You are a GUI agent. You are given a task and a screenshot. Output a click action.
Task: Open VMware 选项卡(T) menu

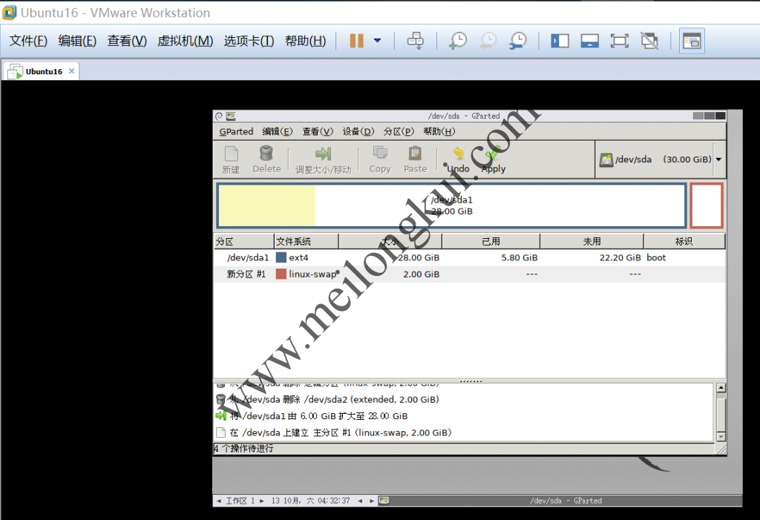[249, 41]
